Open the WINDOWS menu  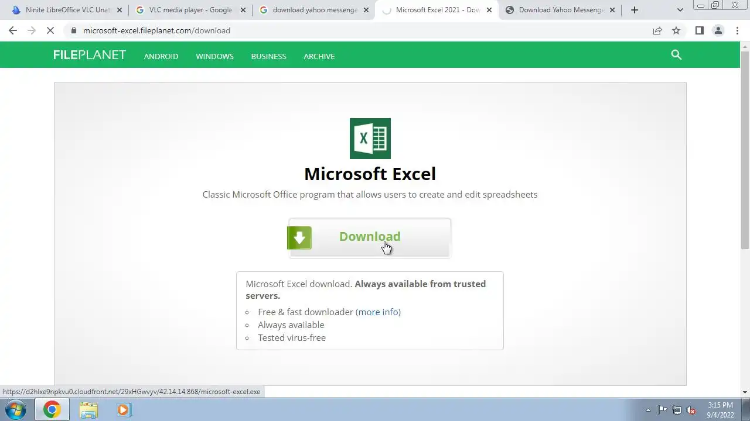coord(214,56)
